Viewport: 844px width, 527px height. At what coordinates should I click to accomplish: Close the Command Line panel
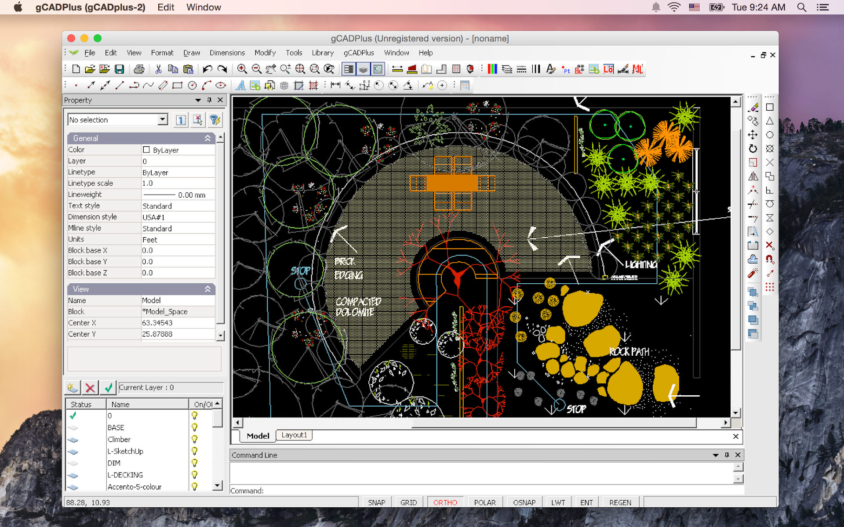click(x=738, y=455)
